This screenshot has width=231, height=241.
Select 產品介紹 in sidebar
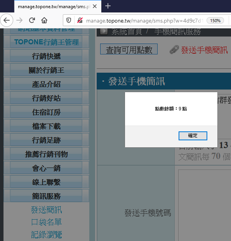click(46, 84)
